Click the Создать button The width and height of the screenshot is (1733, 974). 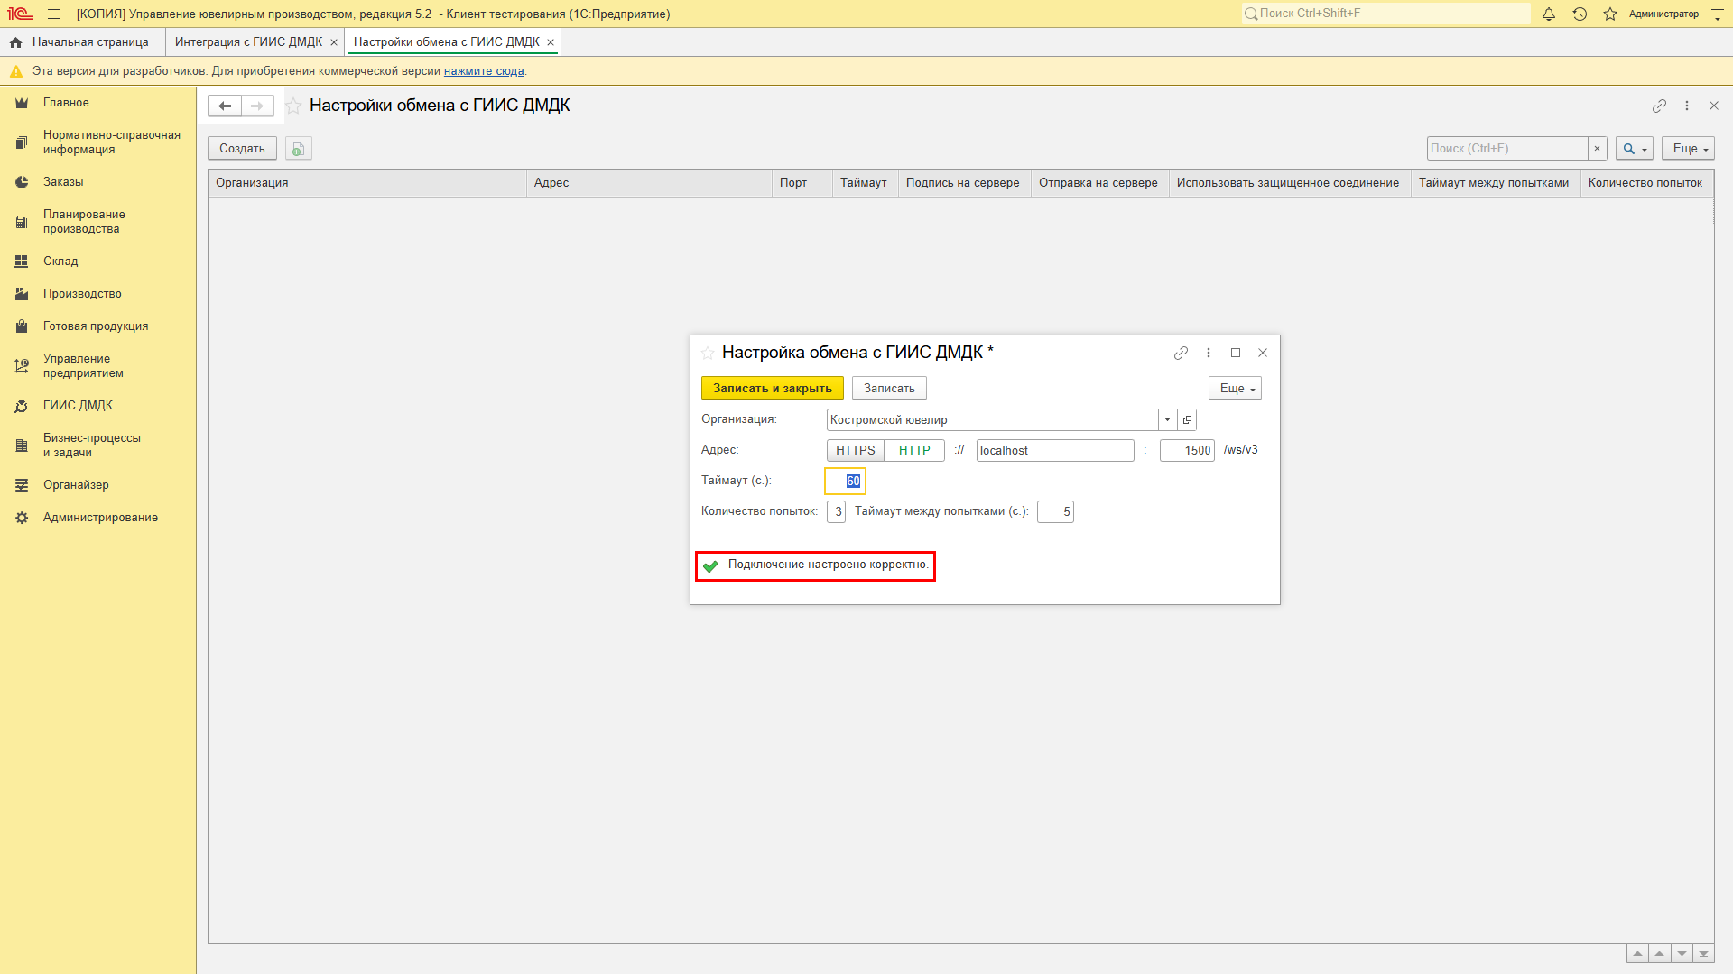(x=242, y=149)
